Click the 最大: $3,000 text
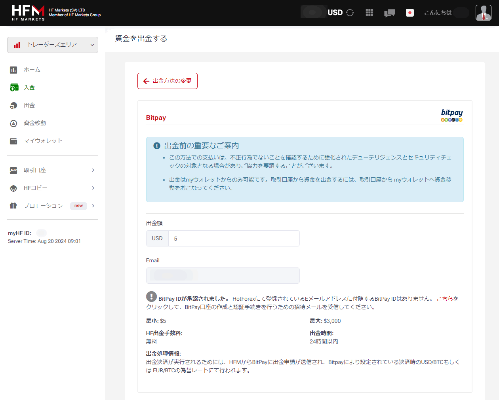 point(325,321)
